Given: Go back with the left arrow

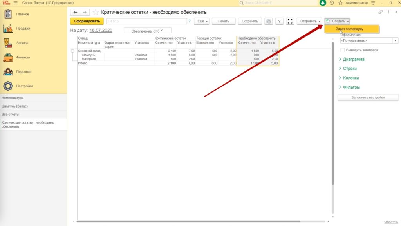Looking at the screenshot, I should [75, 12].
